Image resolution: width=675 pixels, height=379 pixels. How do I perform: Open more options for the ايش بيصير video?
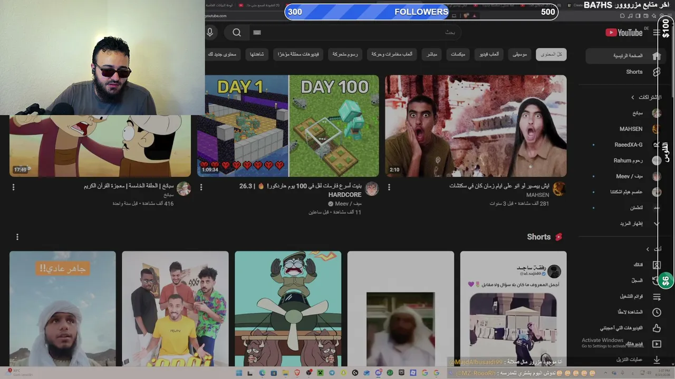point(389,187)
